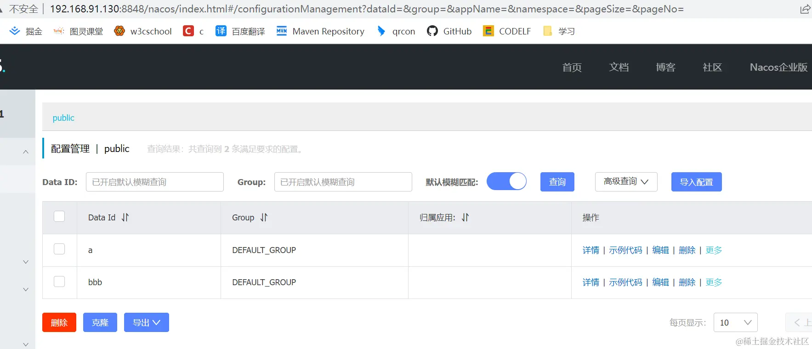Screen dimensions: 812x349
Task: Select the public namespace tab
Action: click(63, 118)
